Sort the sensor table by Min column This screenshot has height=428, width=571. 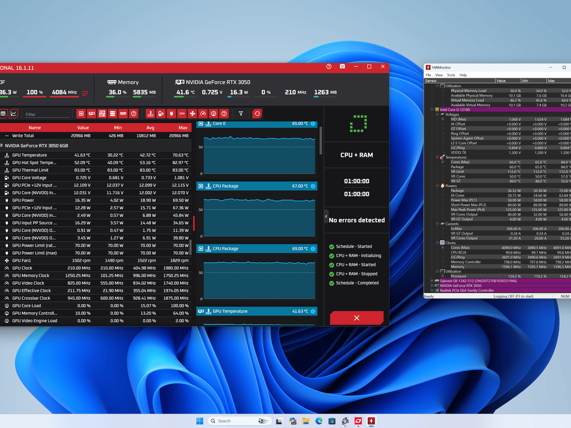pyautogui.click(x=118, y=128)
